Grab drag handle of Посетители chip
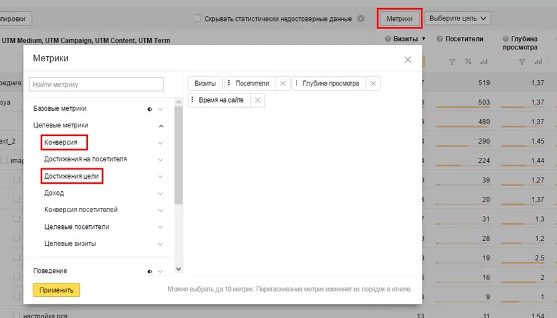Viewport: 557px width, 318px height. point(229,83)
